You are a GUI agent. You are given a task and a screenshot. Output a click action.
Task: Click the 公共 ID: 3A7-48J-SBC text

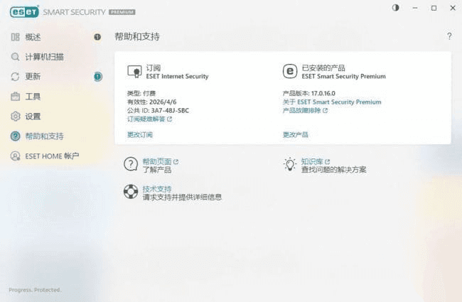click(x=159, y=110)
